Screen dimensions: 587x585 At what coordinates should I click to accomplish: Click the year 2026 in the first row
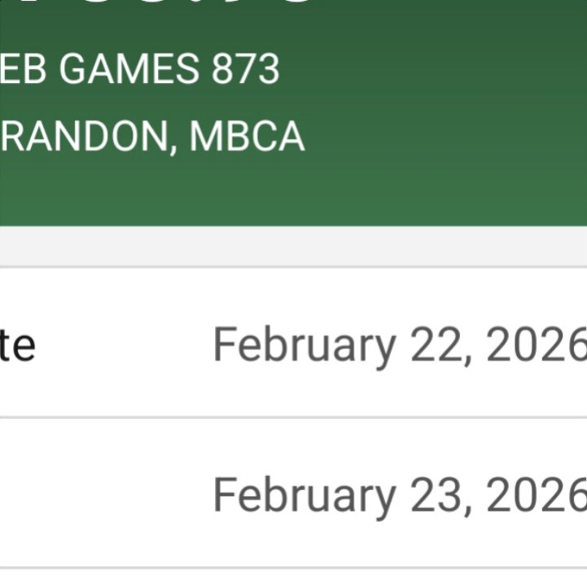tap(537, 345)
